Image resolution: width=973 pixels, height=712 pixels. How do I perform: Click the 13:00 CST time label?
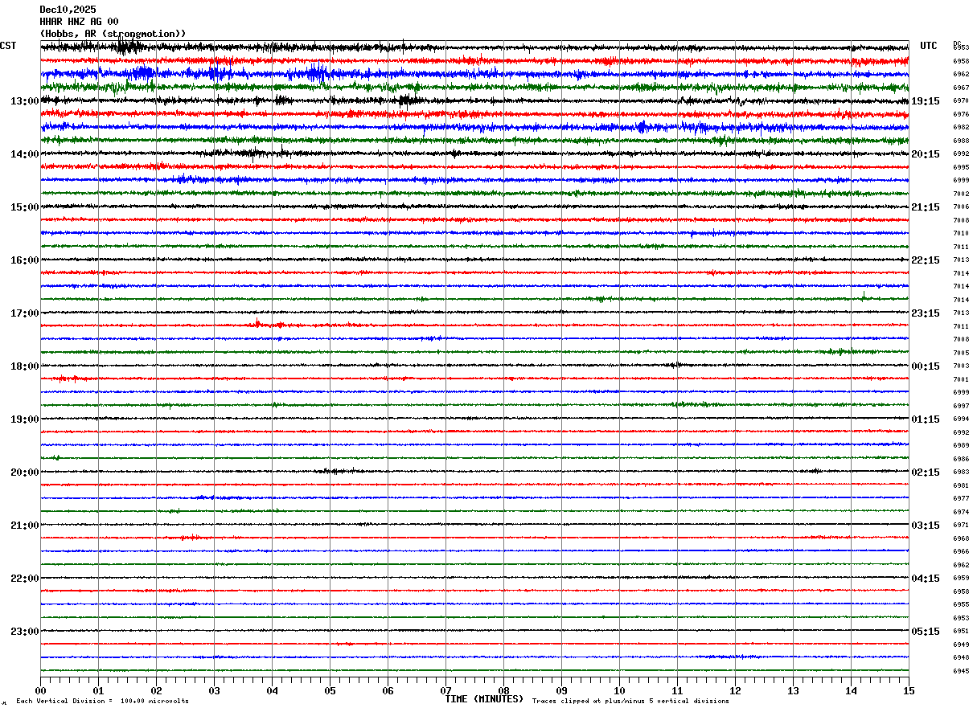(25, 101)
